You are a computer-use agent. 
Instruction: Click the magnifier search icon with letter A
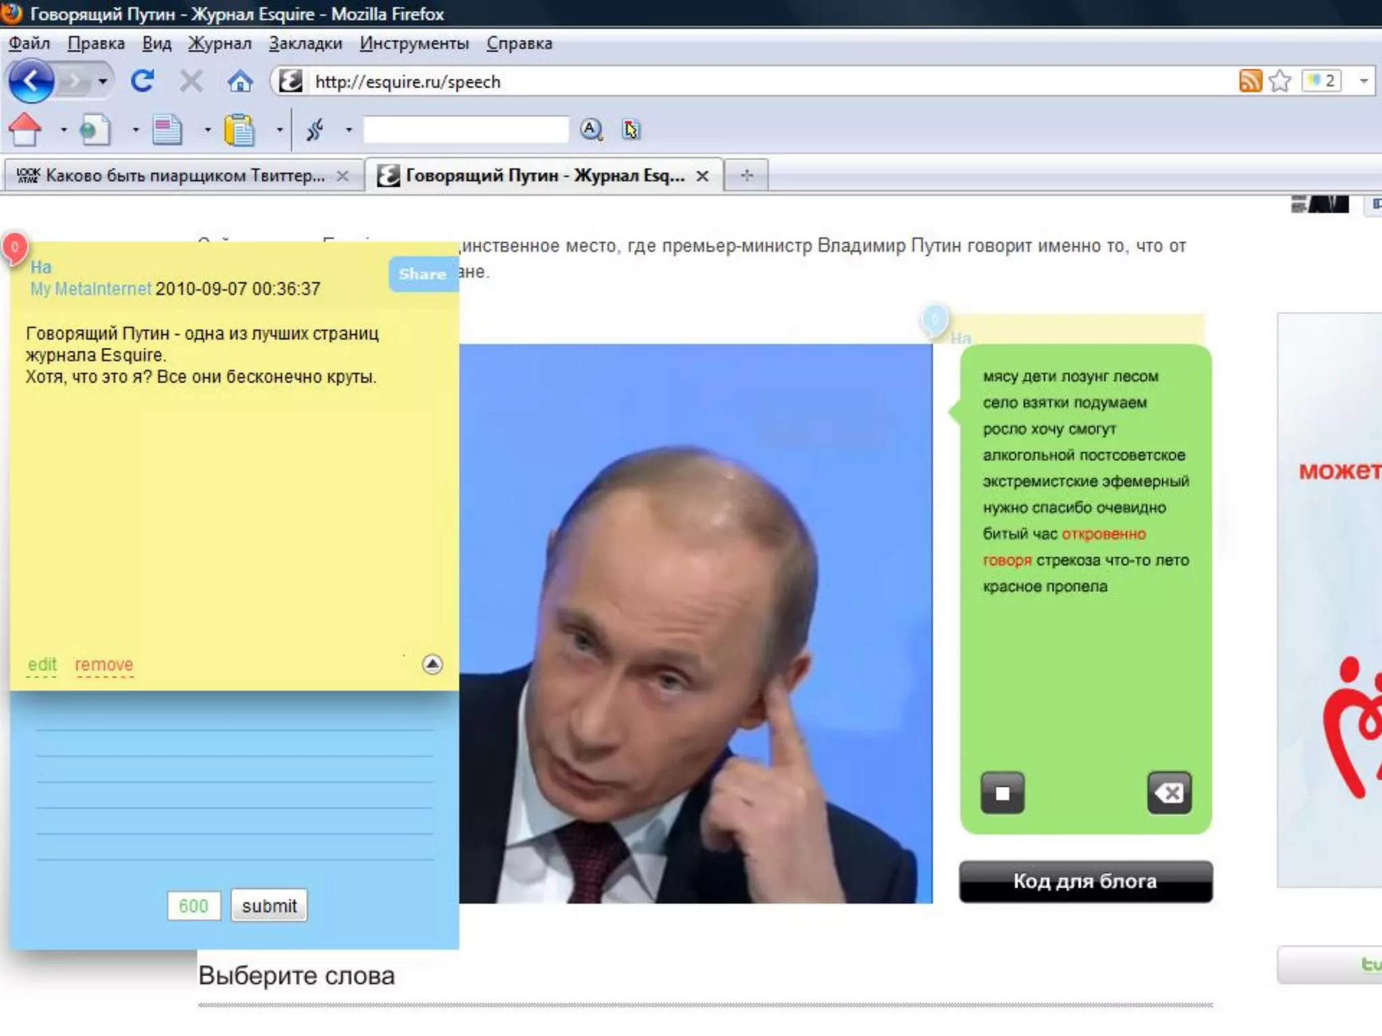point(591,129)
